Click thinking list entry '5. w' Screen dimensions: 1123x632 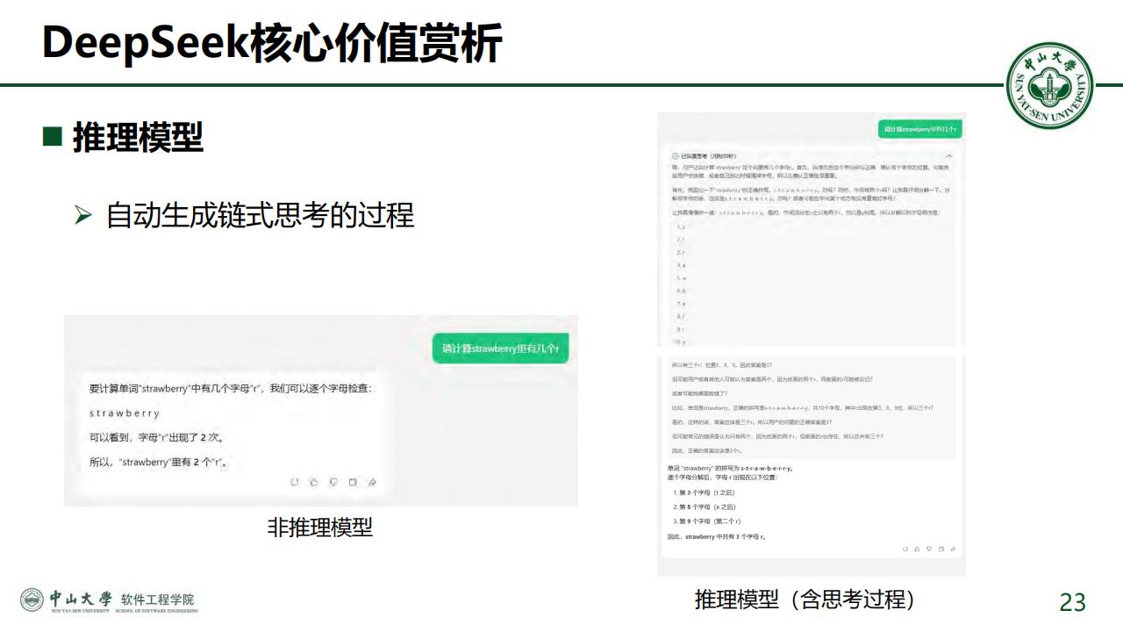click(x=681, y=277)
